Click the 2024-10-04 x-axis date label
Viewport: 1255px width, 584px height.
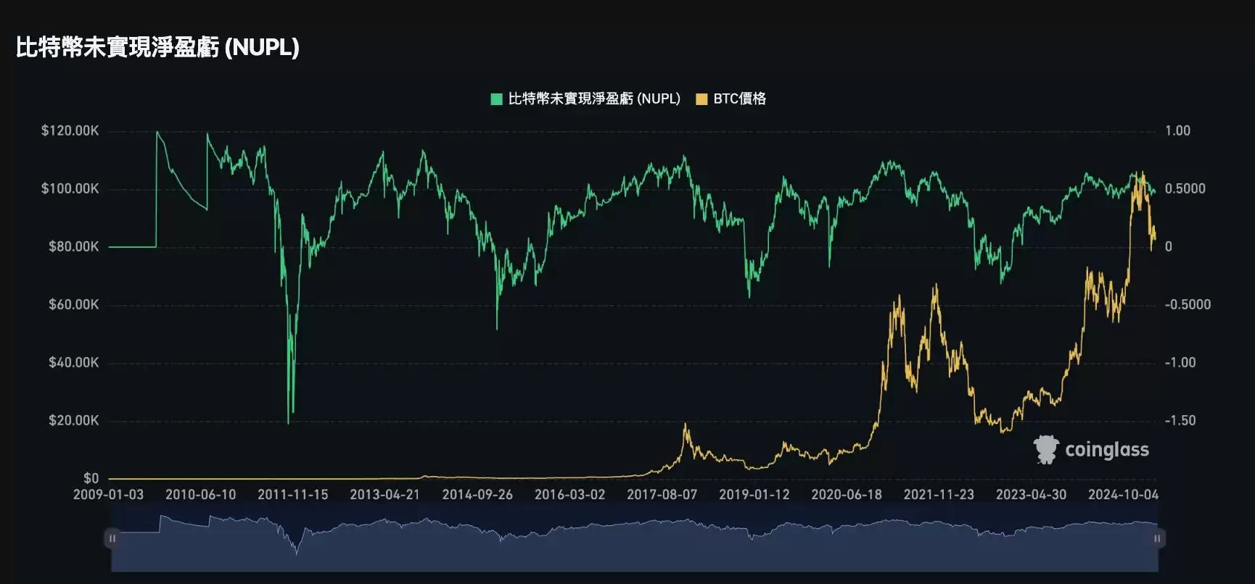click(1123, 495)
